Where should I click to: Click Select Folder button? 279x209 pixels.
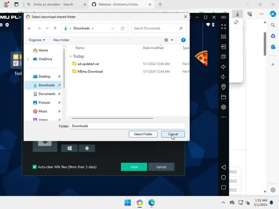[x=143, y=134]
